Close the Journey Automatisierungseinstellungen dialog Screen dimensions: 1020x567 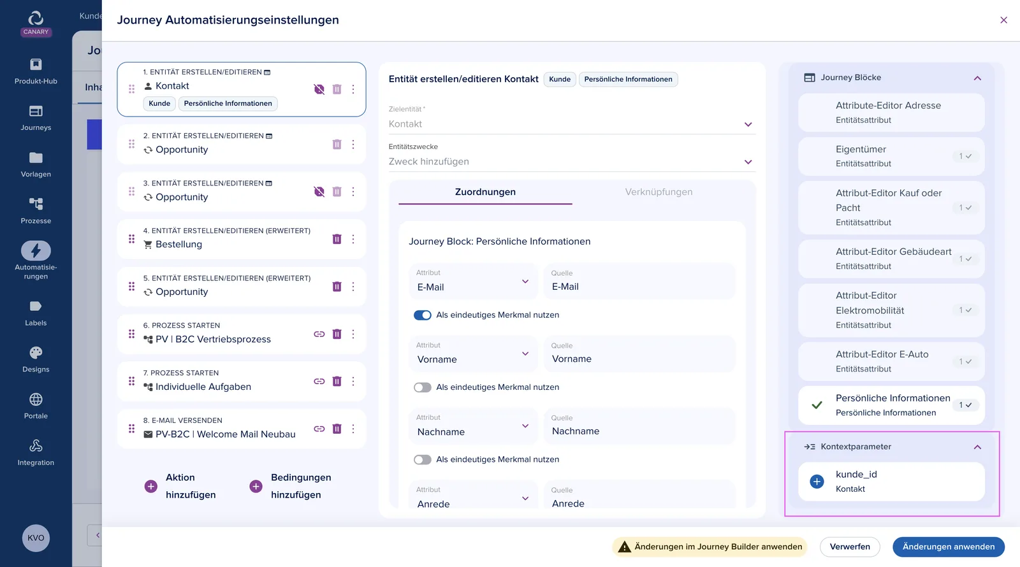1003,20
